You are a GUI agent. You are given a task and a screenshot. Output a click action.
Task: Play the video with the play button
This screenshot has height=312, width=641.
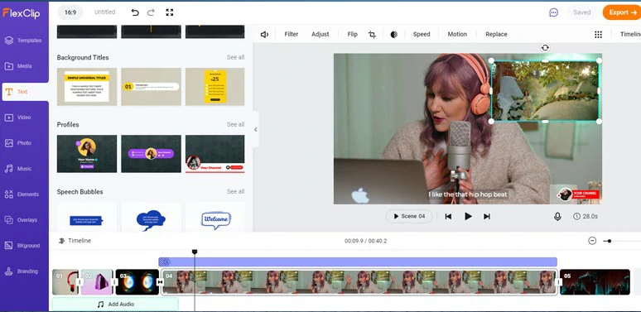pos(468,217)
